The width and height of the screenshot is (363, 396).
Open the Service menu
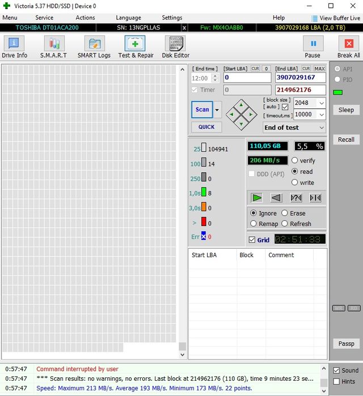click(x=44, y=18)
